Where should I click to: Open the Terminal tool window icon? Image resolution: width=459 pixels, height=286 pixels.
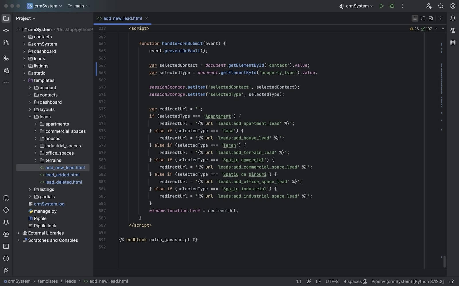coord(6,246)
